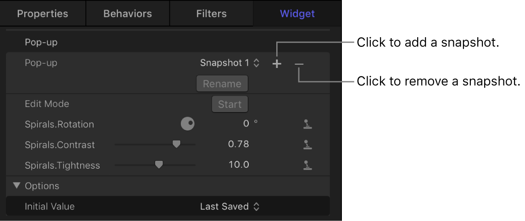Viewport: 525px width, 221px height.
Task: Open the Filters tab
Action: 211,13
